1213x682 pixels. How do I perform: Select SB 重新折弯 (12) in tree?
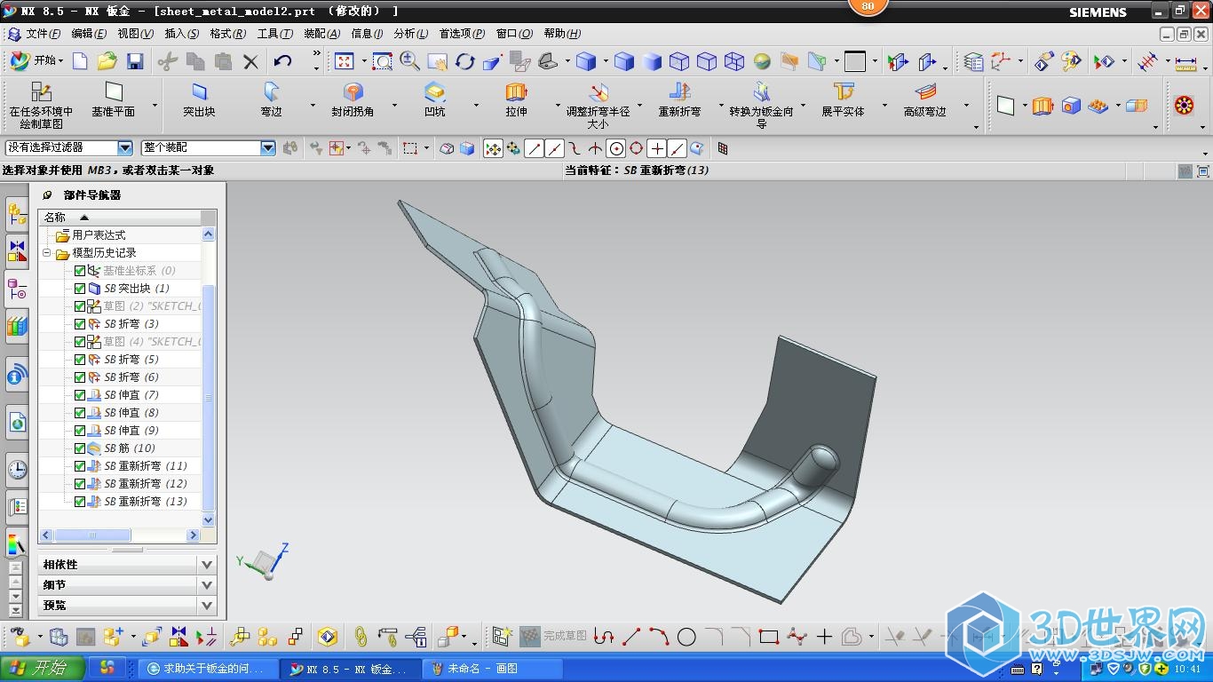(x=146, y=484)
